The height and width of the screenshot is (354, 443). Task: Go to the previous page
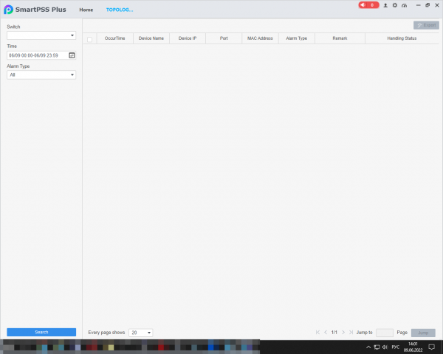coord(326,333)
